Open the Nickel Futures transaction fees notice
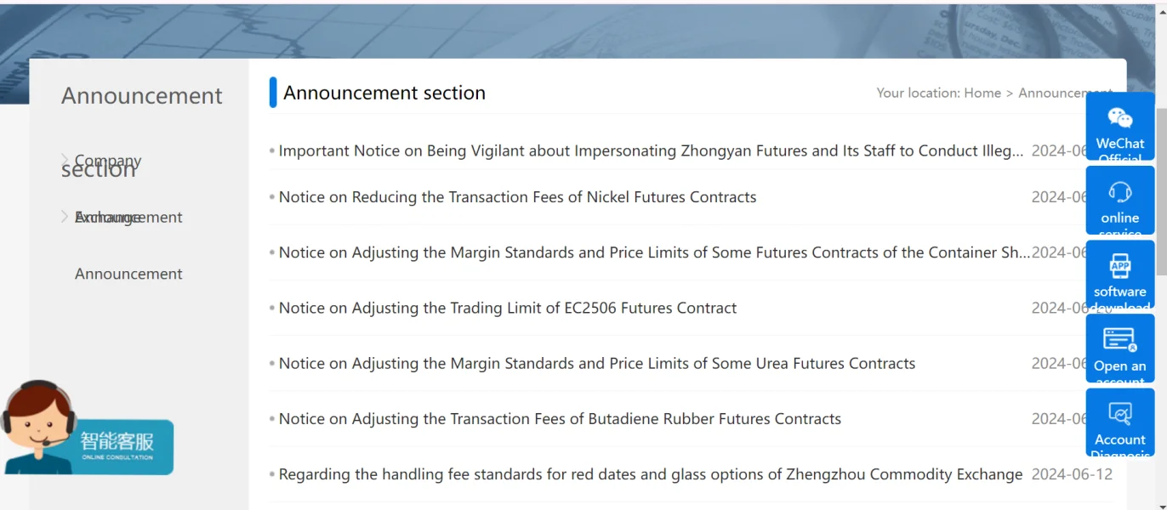The width and height of the screenshot is (1167, 510). pyautogui.click(x=517, y=197)
